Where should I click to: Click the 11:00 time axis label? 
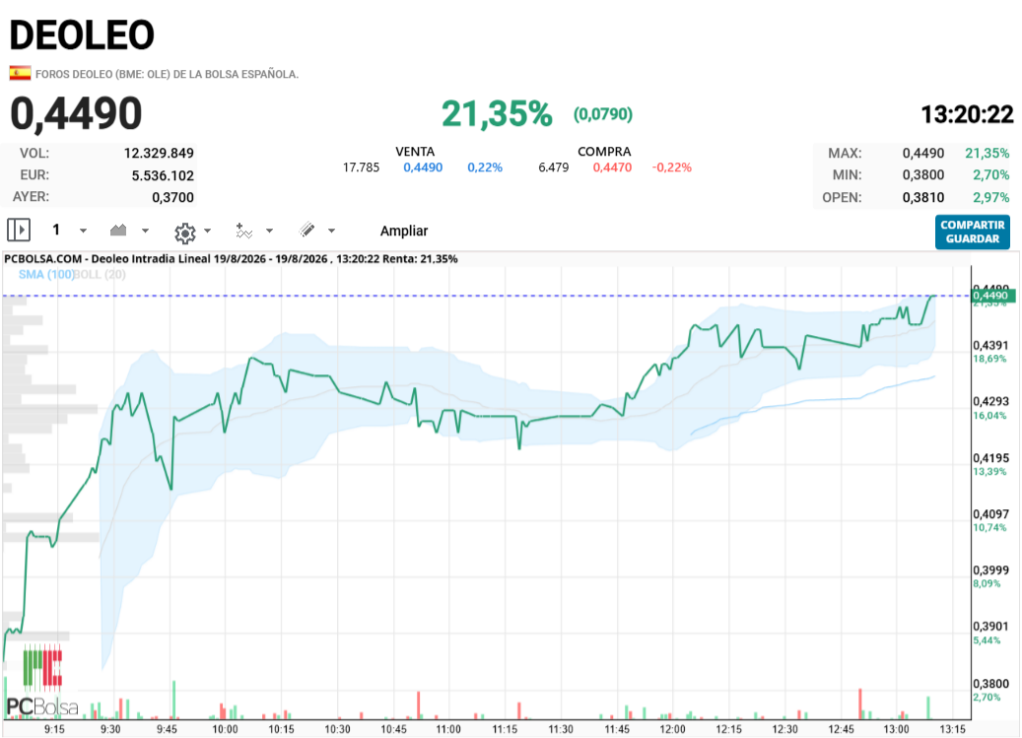pyautogui.click(x=448, y=729)
